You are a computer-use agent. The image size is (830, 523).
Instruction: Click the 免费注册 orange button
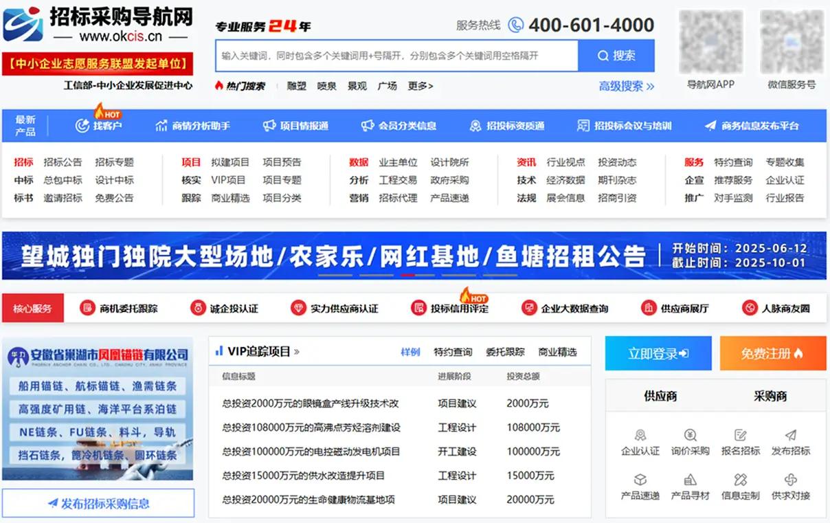tap(772, 353)
